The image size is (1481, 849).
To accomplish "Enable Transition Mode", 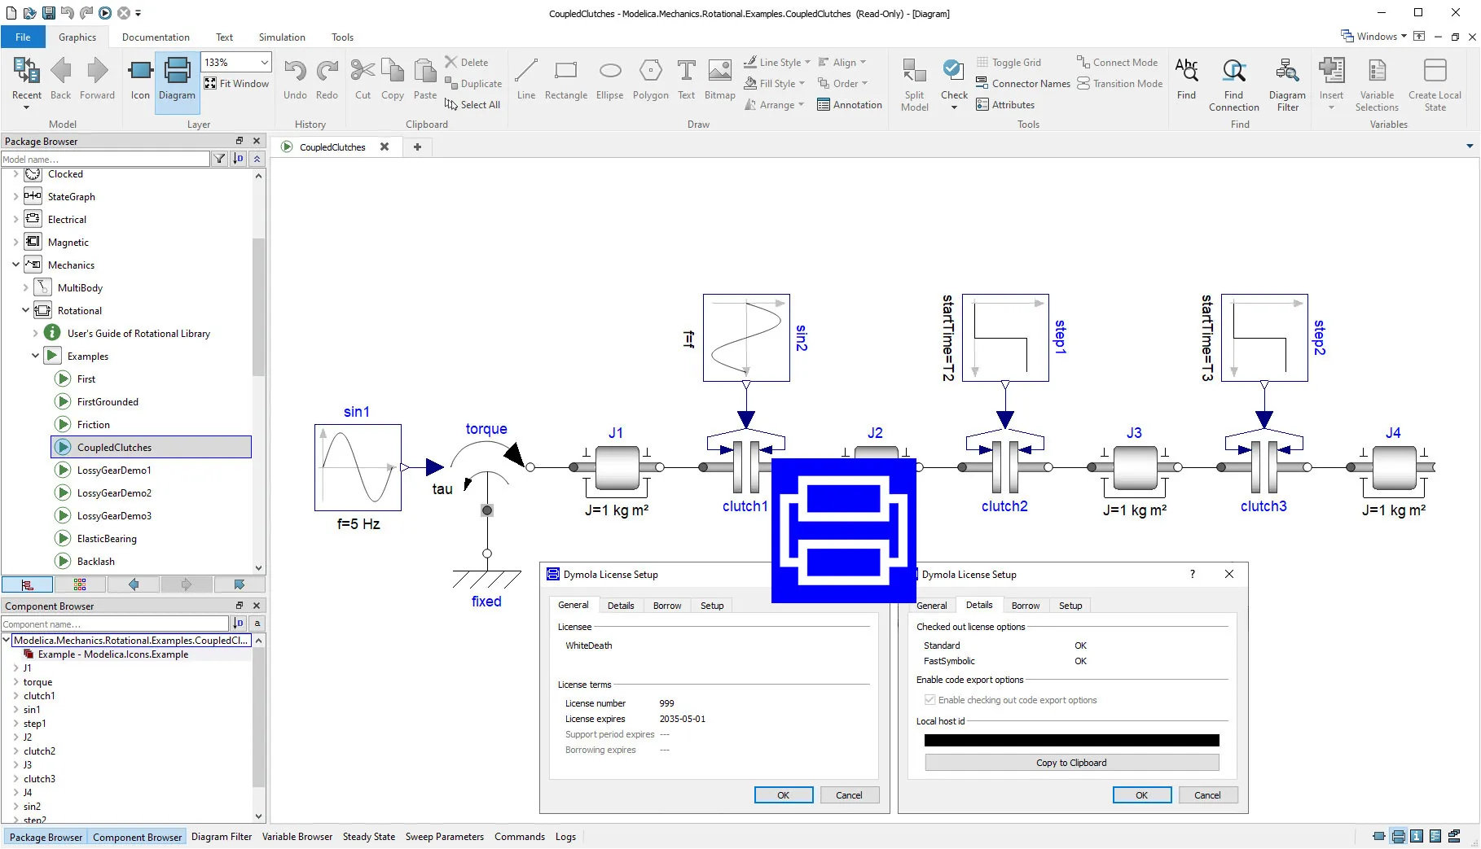I will [x=1119, y=84].
